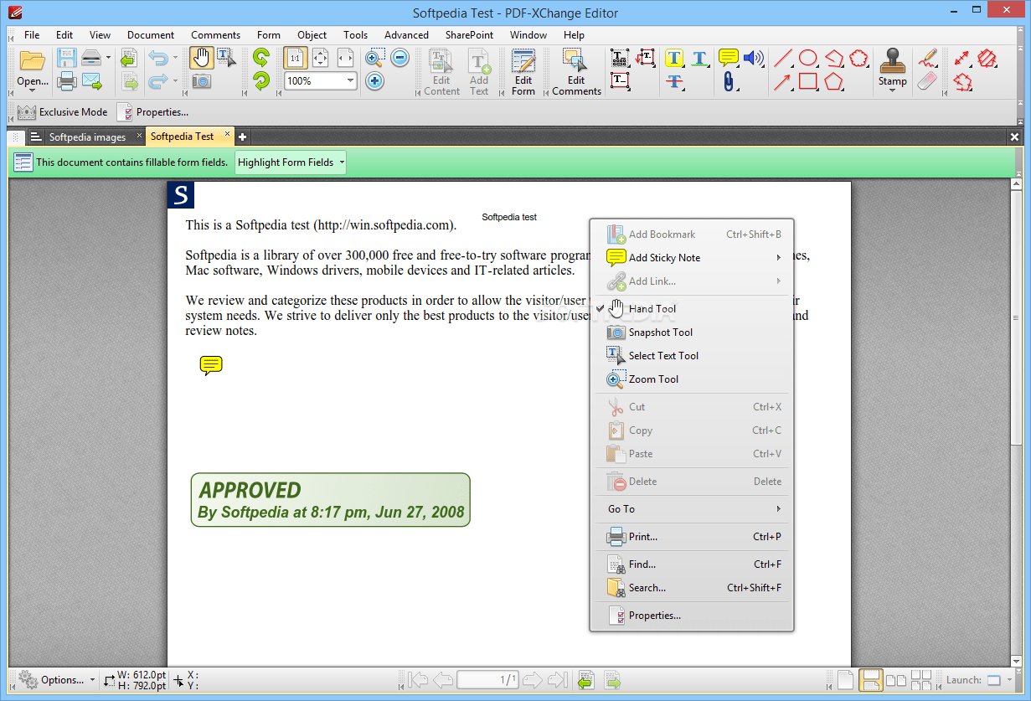The height and width of the screenshot is (701, 1031).
Task: Click the Email document icon
Action: coord(91,81)
